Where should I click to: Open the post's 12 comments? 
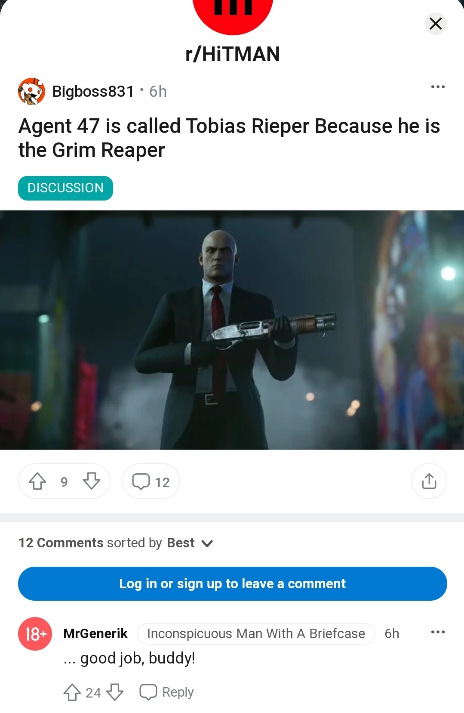(151, 481)
